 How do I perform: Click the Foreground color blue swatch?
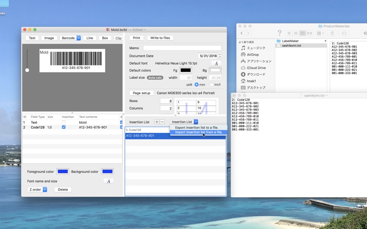click(63, 171)
